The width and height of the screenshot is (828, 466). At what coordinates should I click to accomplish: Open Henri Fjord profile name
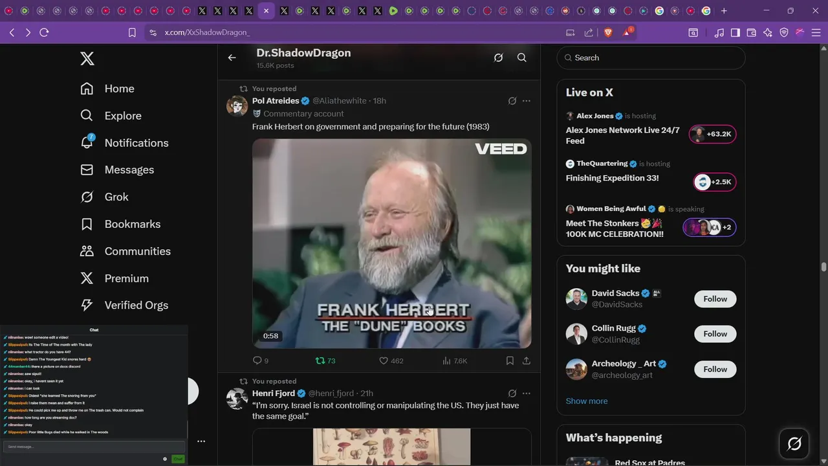(x=274, y=393)
